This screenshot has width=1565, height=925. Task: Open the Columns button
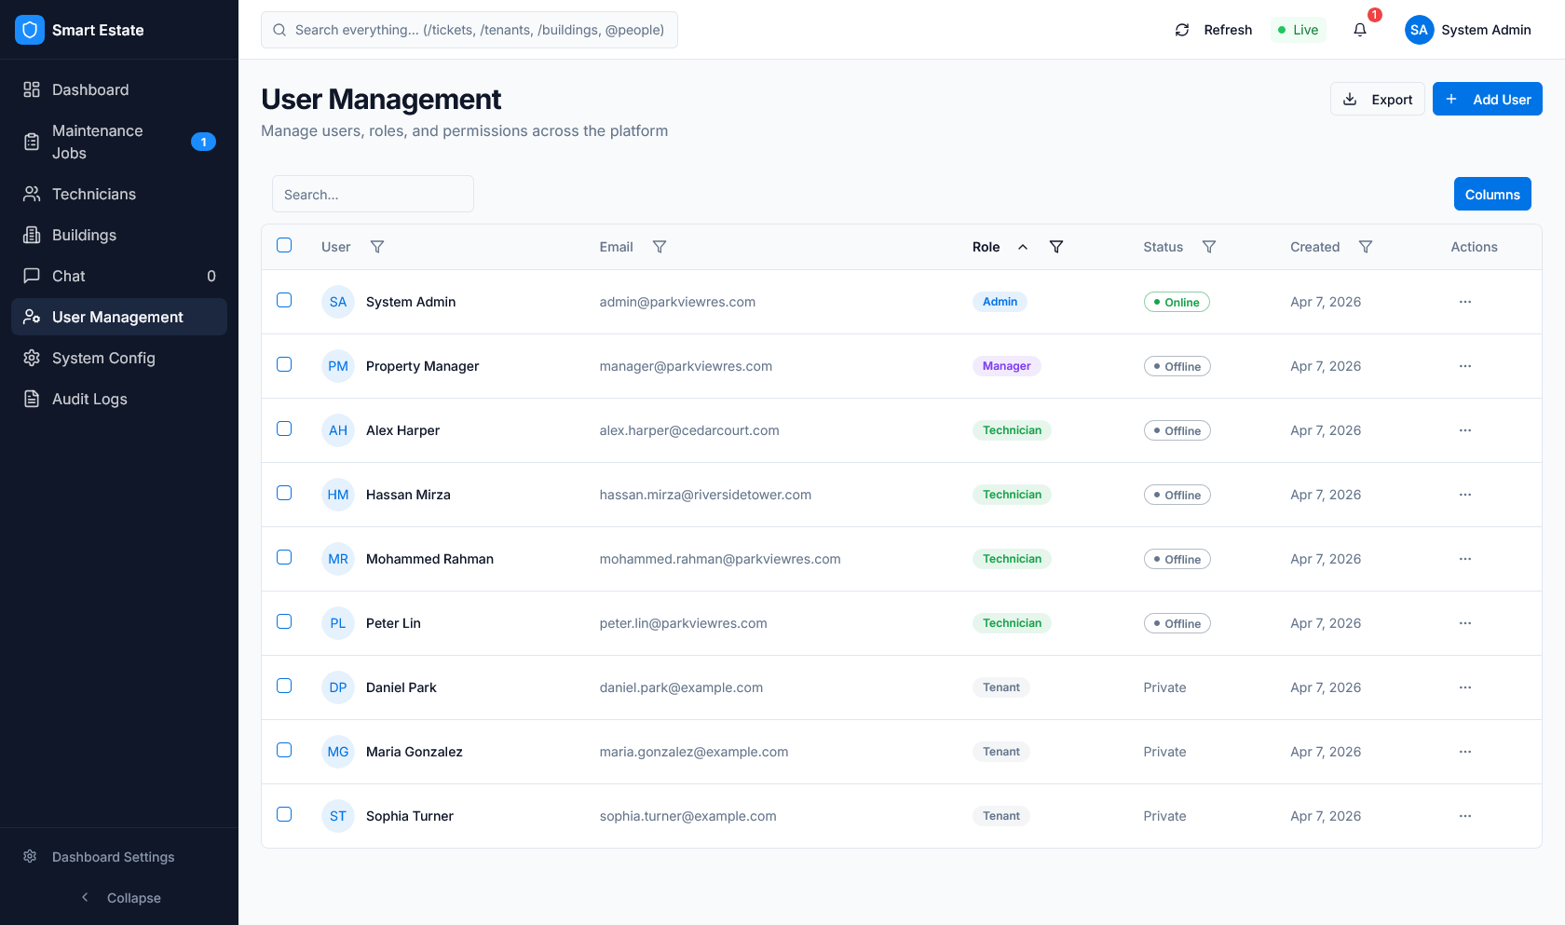[1491, 194]
